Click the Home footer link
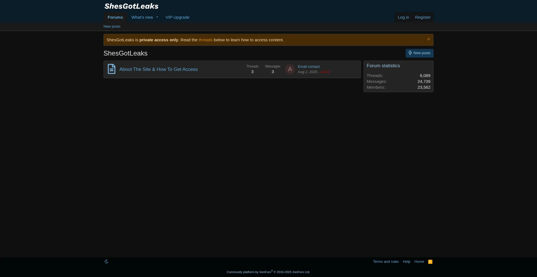Image resolution: width=537 pixels, height=277 pixels. [419, 262]
